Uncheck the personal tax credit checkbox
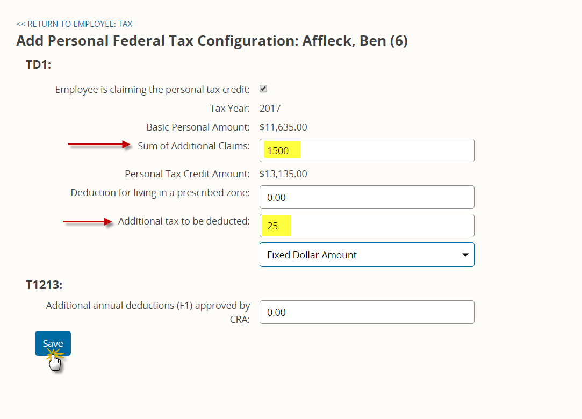 pos(263,89)
